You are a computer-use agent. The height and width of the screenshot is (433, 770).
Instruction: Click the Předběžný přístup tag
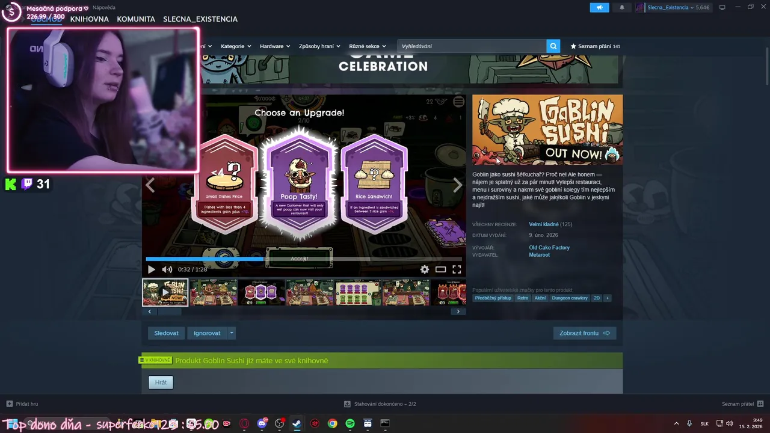(x=493, y=298)
